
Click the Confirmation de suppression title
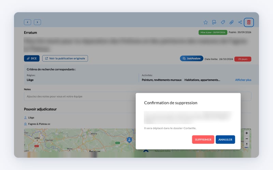171,103
